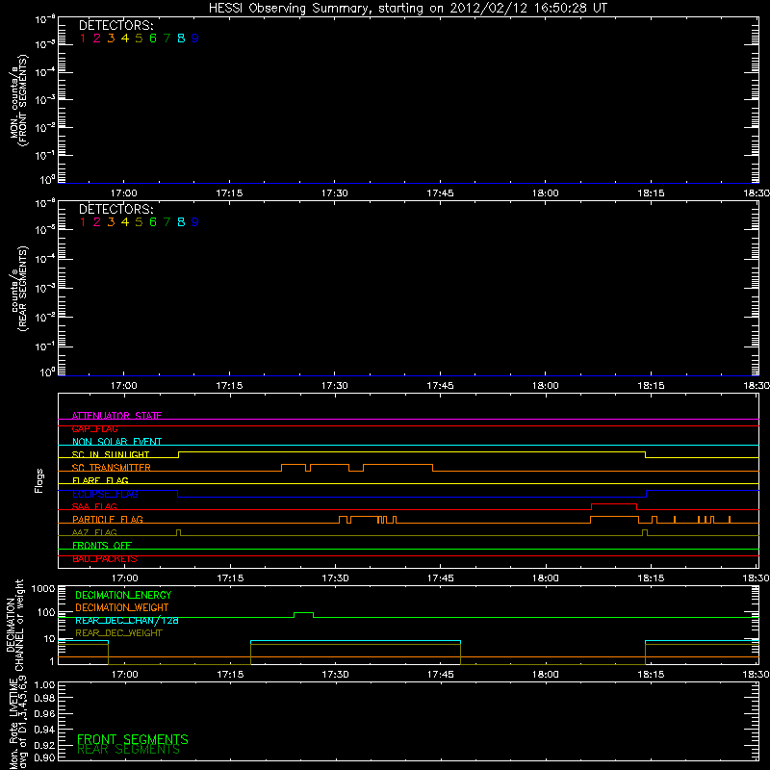This screenshot has width=770, height=770.
Task: Click the NON_SOLAR_EVENT flag label
Action: click(116, 442)
